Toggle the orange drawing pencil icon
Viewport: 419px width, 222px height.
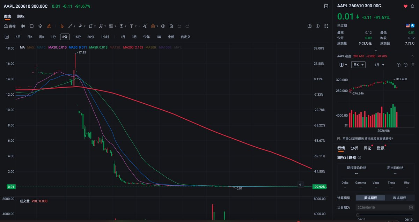pyautogui.click(x=49, y=26)
